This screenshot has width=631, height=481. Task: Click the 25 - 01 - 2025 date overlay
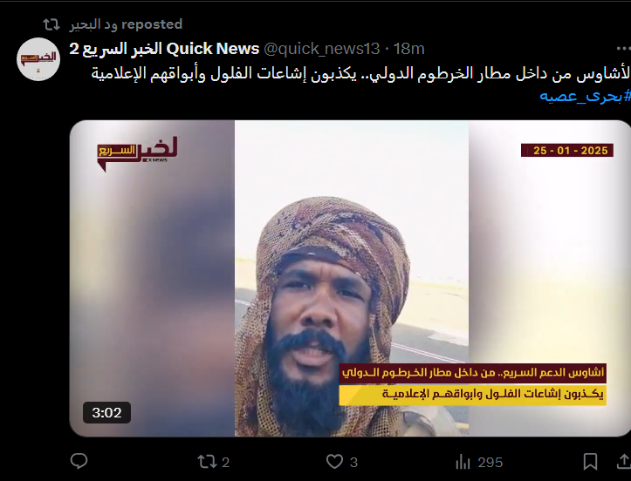coord(567,150)
